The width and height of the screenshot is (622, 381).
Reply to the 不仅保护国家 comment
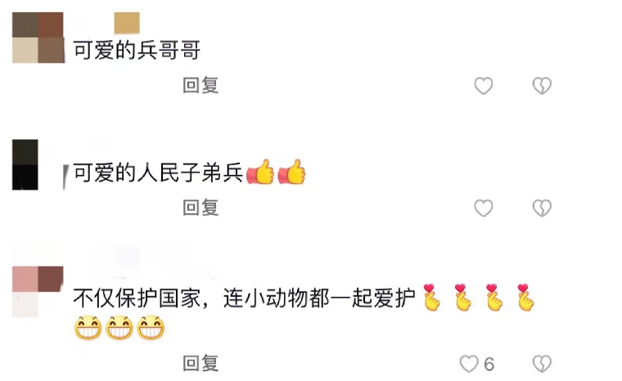[x=201, y=364]
